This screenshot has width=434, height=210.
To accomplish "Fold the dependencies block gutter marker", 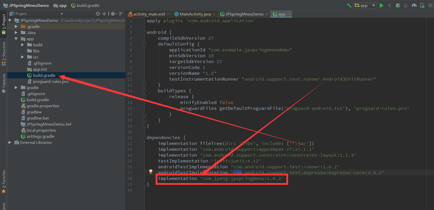I will click(x=144, y=138).
